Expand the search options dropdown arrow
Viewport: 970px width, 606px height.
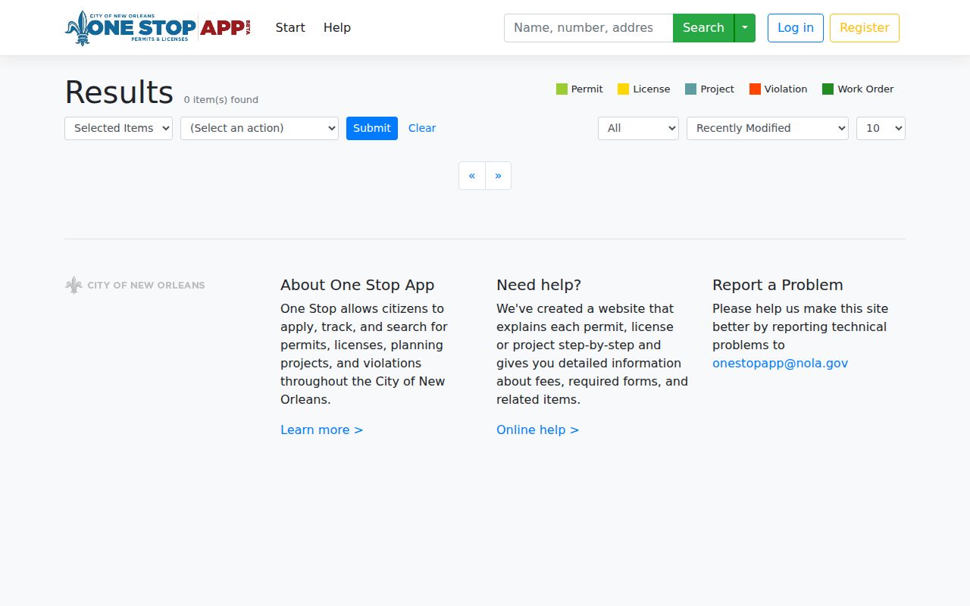click(x=745, y=28)
